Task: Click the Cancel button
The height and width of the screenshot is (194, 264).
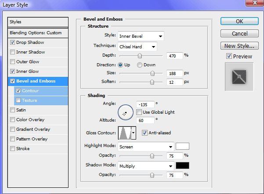Action: pyautogui.click(x=239, y=33)
